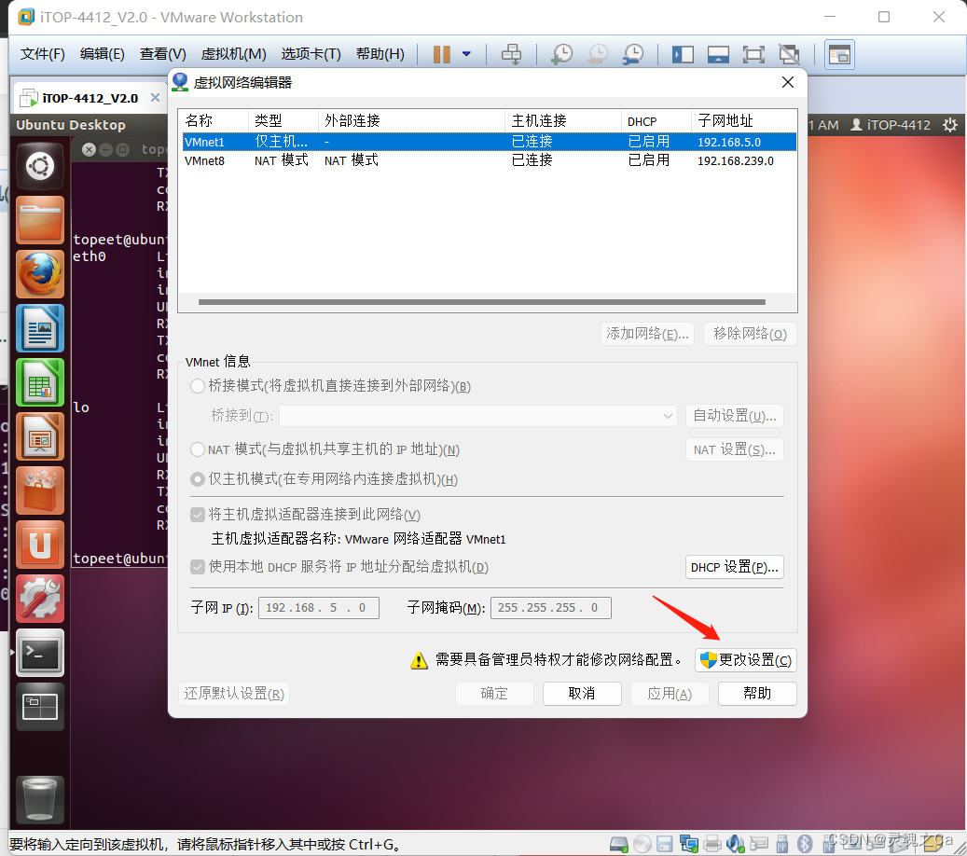Screen dimensions: 967x856
Task: Click the DHCP 设置(P)... button
Action: point(735,567)
